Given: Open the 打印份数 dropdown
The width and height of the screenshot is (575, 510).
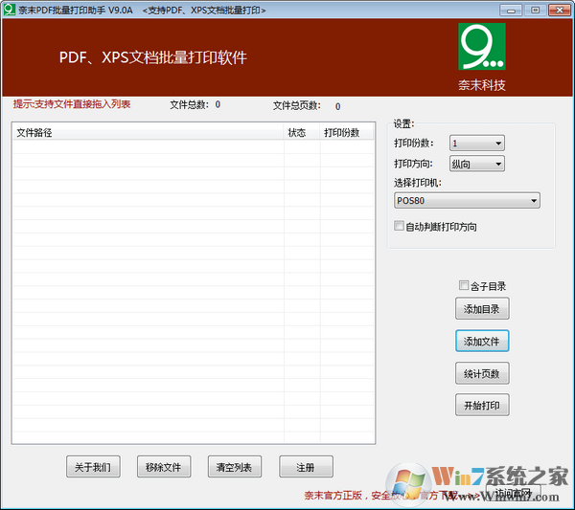Looking at the screenshot, I should 476,143.
